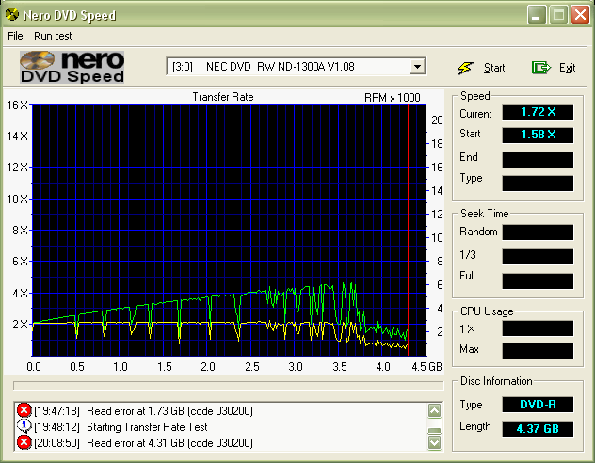
Task: Select log entry Read error at 1.73 GB
Action: coord(169,411)
